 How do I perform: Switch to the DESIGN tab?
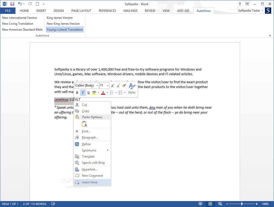[x=59, y=11]
